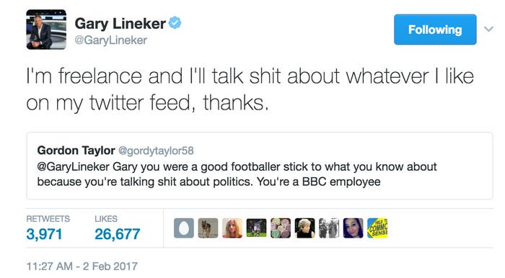Screen dimensions: 505x278
Task: Expand the tweet options chevron
Action: click(x=488, y=30)
